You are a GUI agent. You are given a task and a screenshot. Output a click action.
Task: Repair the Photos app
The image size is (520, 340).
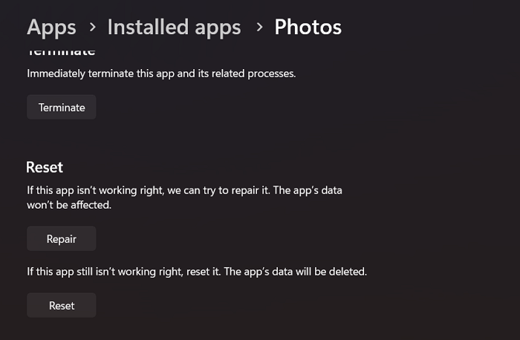(x=62, y=239)
